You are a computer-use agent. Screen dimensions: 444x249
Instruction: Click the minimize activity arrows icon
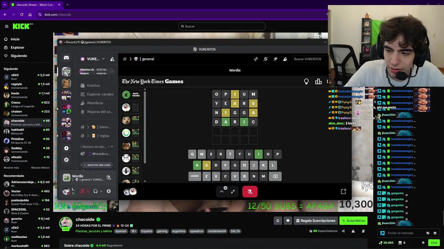click(x=233, y=191)
